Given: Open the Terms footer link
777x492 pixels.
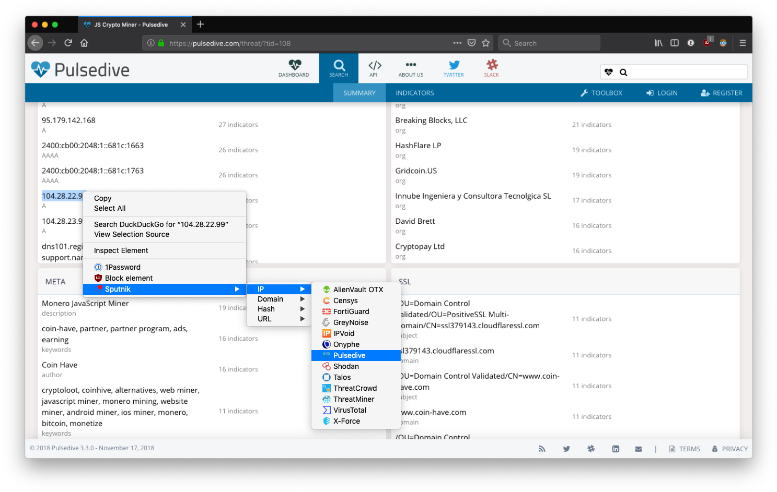Looking at the screenshot, I should [685, 449].
